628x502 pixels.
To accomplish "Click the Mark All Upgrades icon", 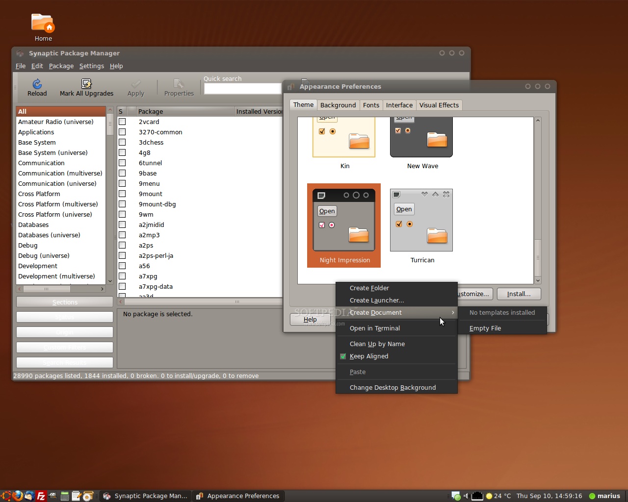I will tap(86, 87).
